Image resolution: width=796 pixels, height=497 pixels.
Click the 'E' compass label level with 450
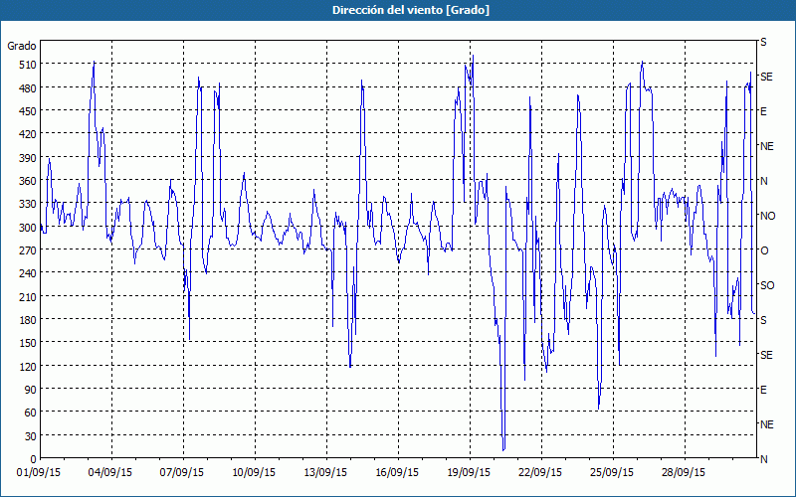[x=763, y=111]
